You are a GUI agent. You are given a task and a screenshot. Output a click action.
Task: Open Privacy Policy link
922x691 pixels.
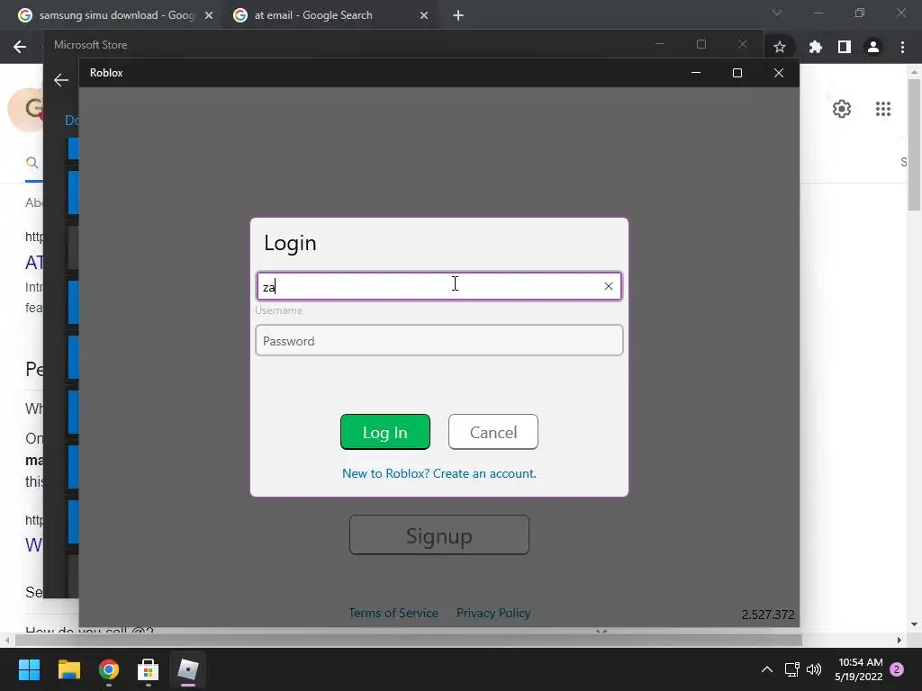pyautogui.click(x=493, y=613)
